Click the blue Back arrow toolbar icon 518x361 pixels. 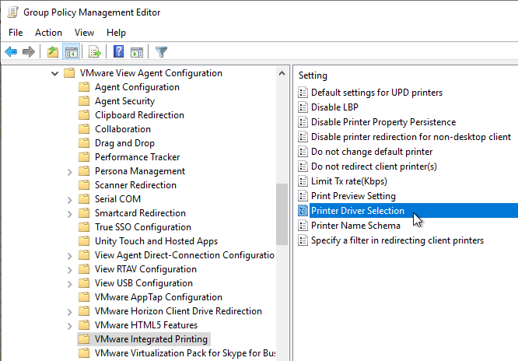[11, 52]
